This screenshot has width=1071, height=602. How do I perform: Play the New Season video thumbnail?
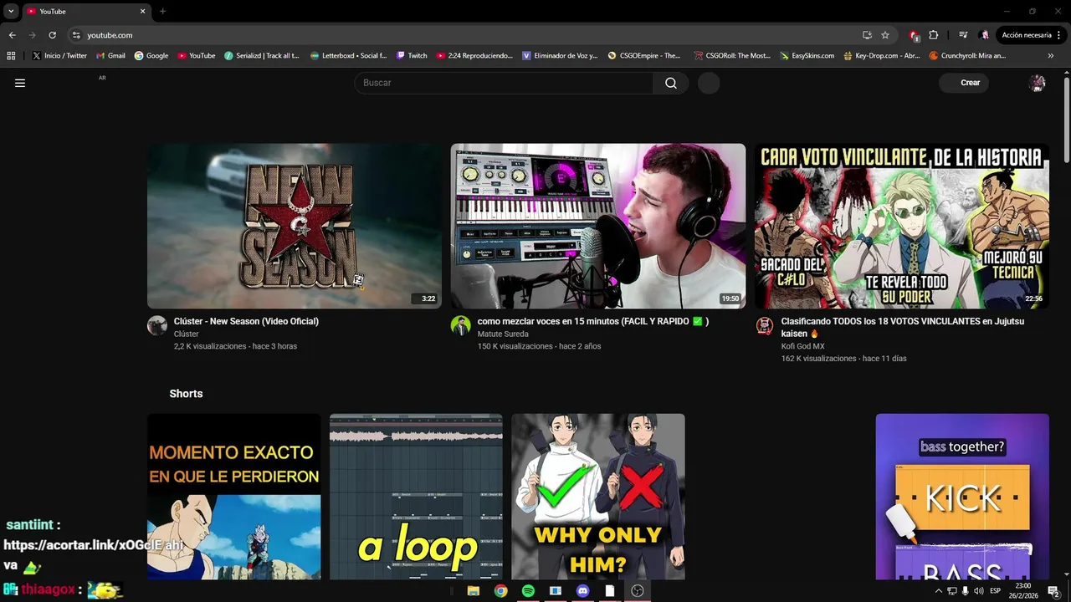coord(295,226)
